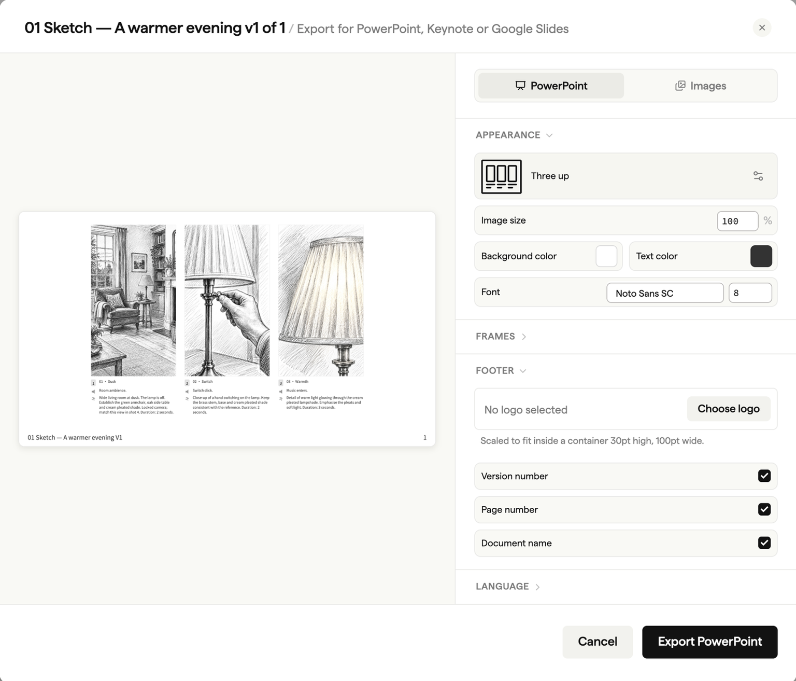Click the font size field showing 8

pos(750,293)
